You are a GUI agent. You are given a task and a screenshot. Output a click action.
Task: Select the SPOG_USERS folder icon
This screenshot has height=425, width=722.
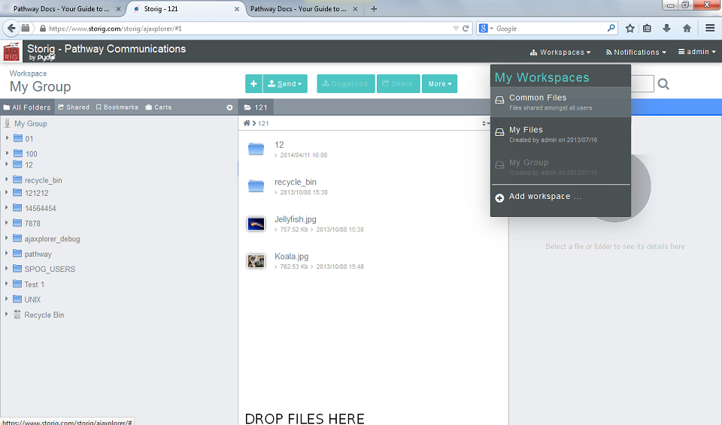point(17,268)
